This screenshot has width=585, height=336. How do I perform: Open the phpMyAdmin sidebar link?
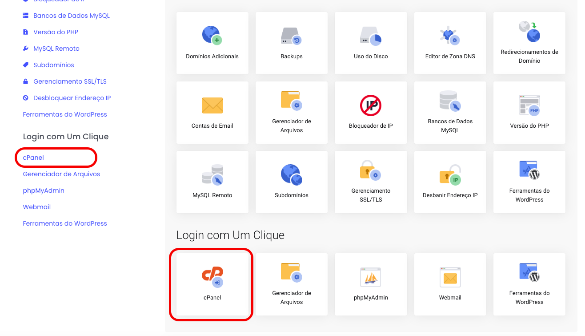44,190
